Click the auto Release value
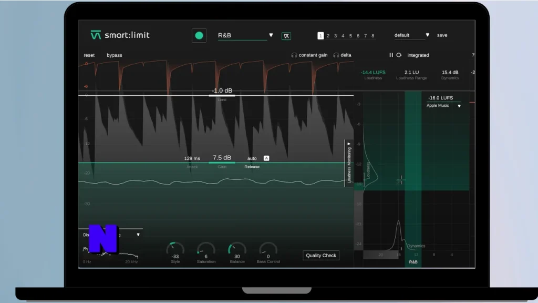 [x=252, y=158]
